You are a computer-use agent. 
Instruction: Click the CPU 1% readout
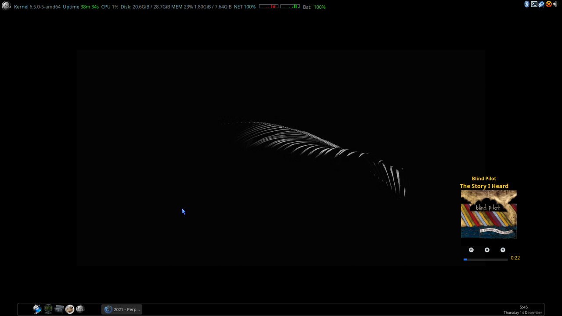click(110, 7)
